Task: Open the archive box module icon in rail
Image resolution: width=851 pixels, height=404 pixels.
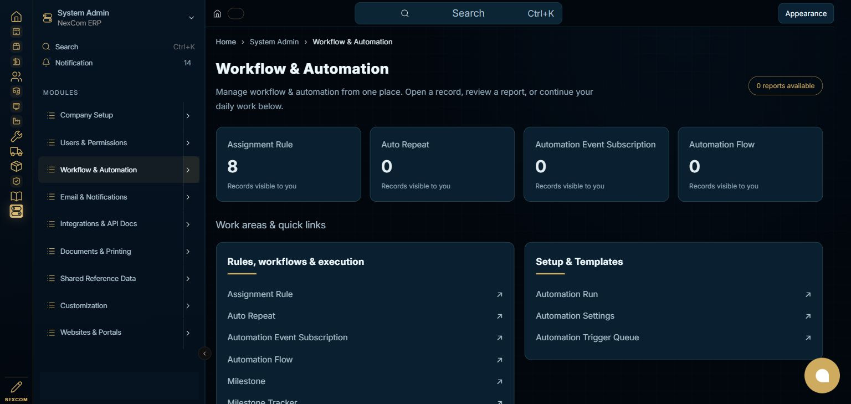Action: click(16, 32)
